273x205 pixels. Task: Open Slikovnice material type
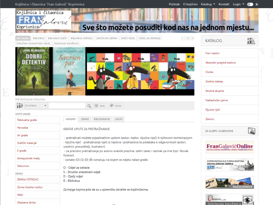coord(38,166)
